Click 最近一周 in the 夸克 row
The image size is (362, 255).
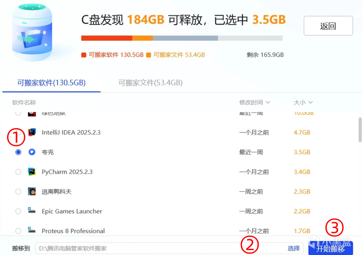[251, 152]
